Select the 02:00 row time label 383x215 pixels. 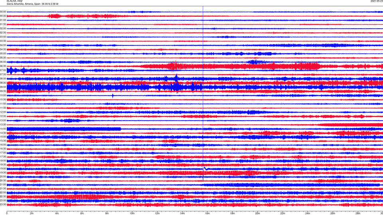(3, 29)
